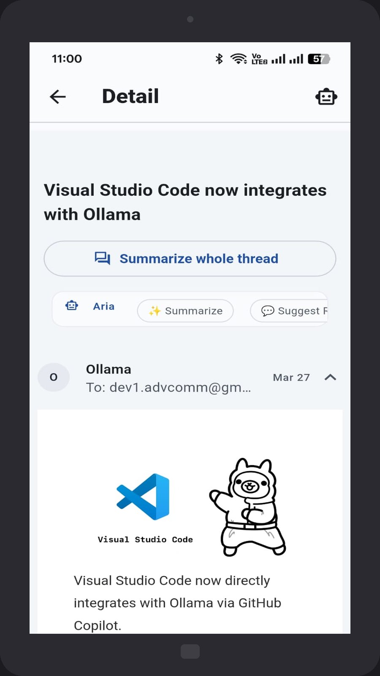This screenshot has height=676, width=380.
Task: Tap the Summarize whole thread button
Action: tap(190, 259)
